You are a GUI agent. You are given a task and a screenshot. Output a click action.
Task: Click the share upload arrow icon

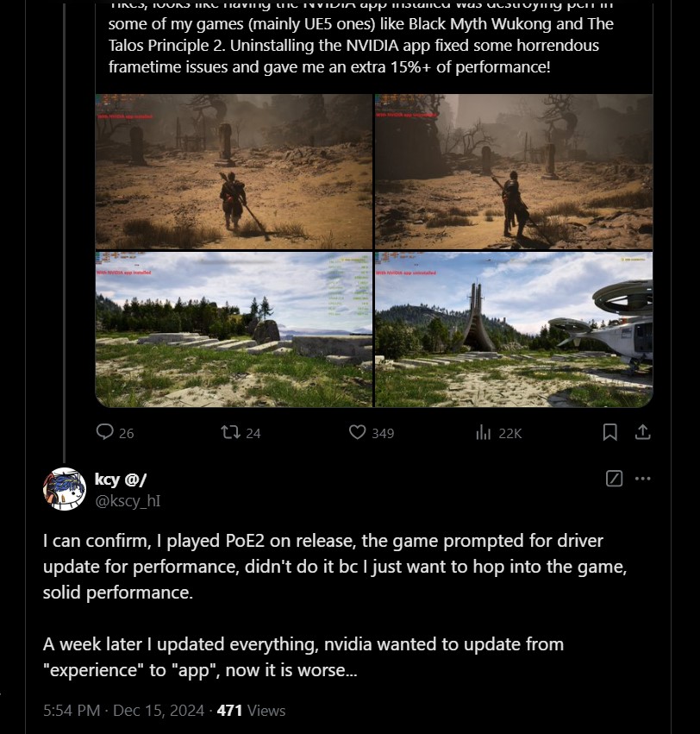tap(642, 432)
